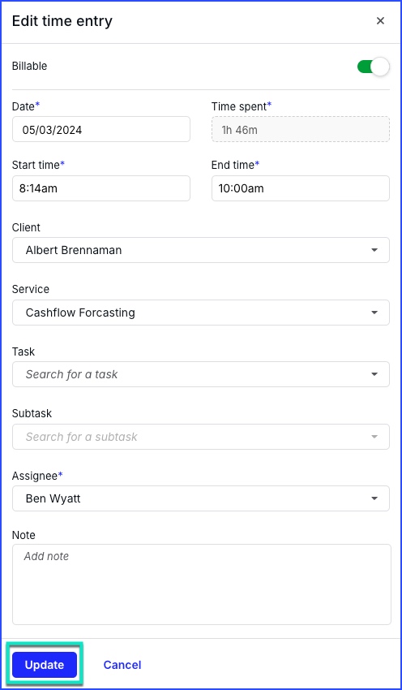Click the Update button
402x690 pixels.
[45, 665]
